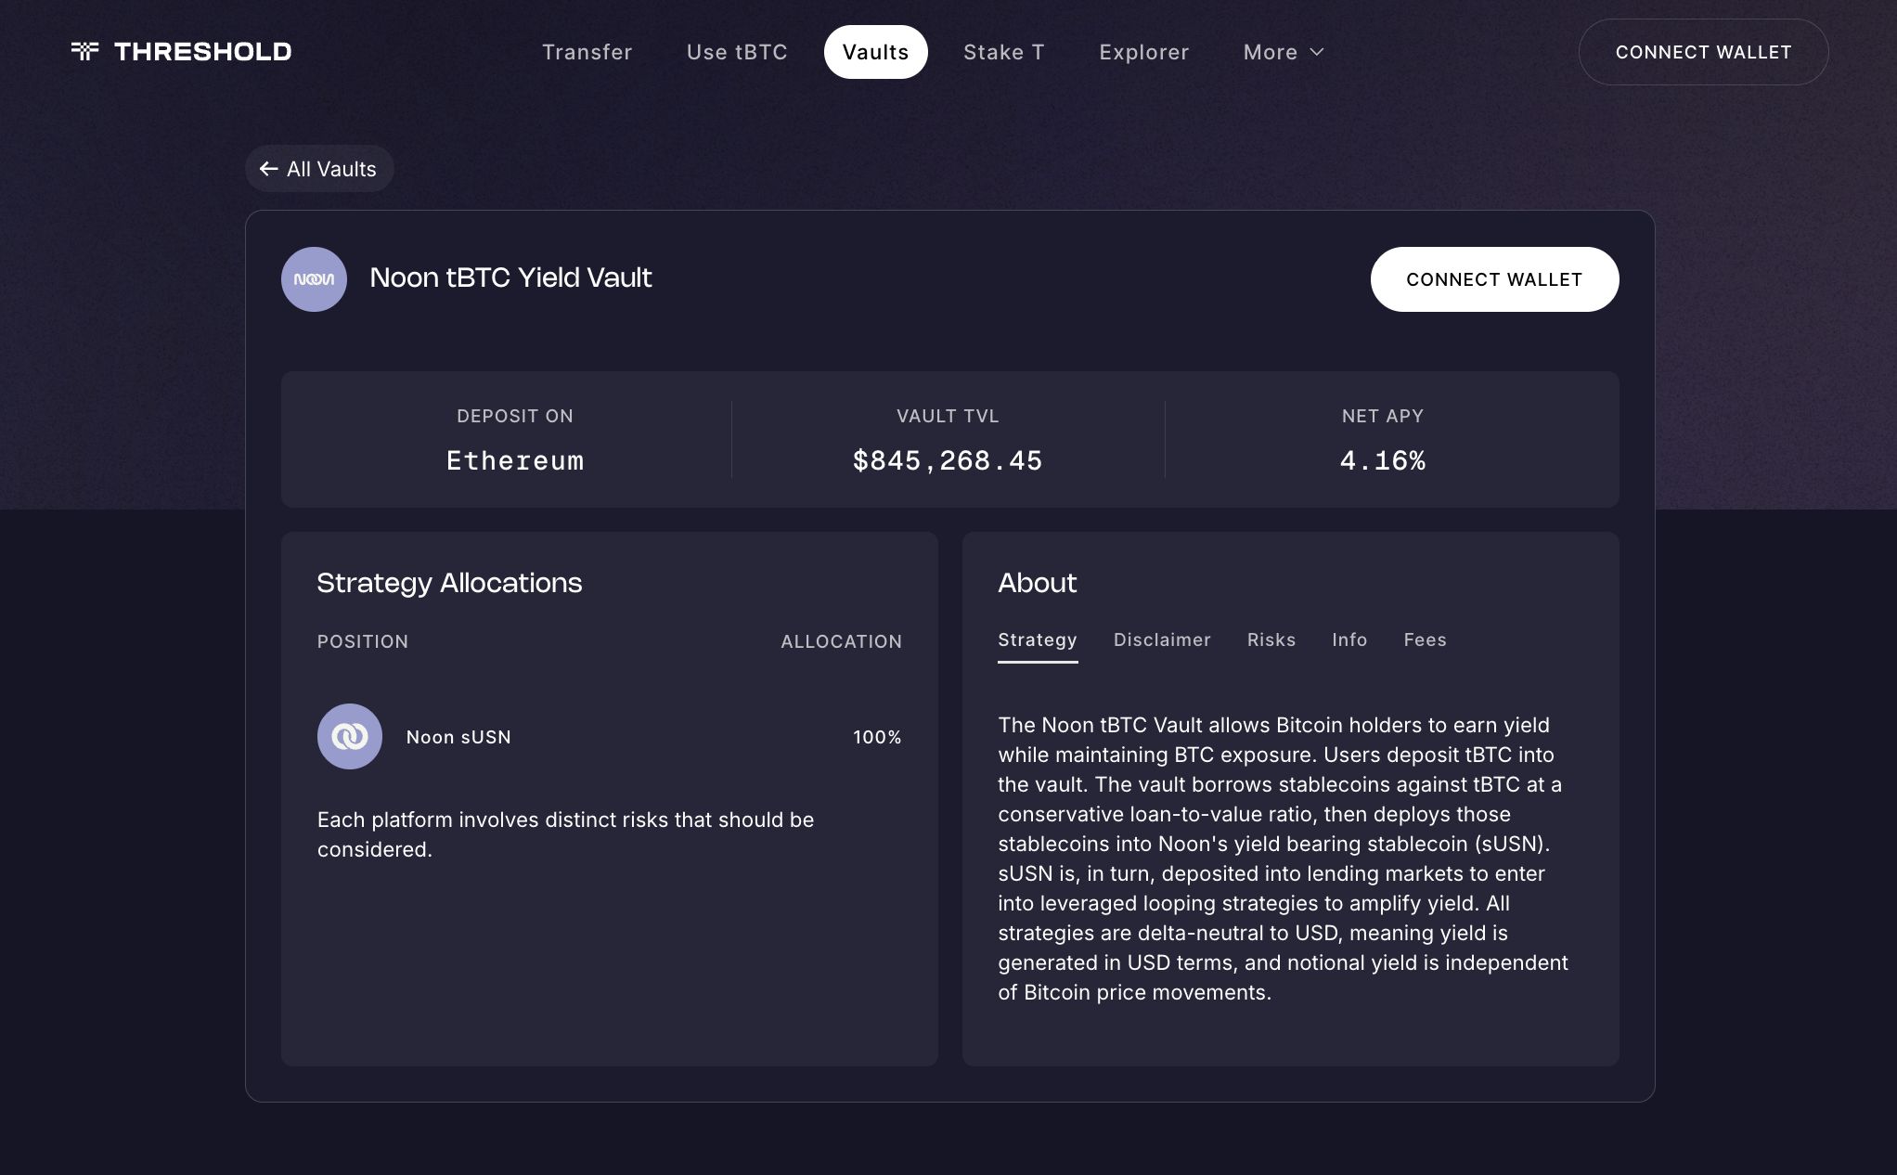Return to All Vaults listing

[x=319, y=169]
